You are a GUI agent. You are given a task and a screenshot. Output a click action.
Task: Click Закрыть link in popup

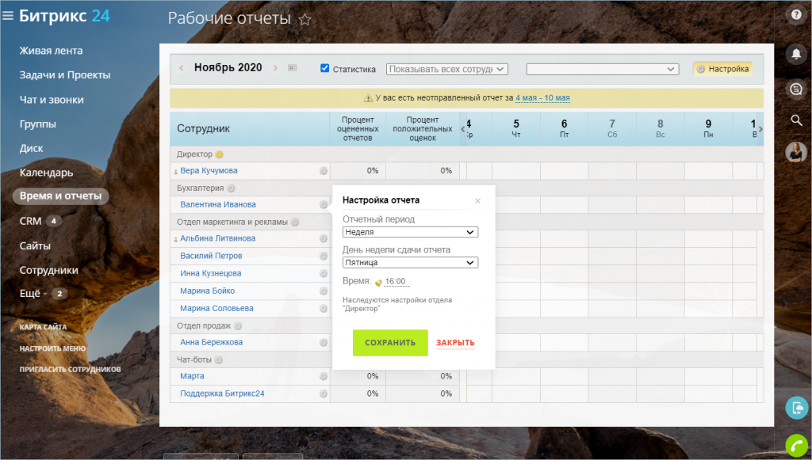pyautogui.click(x=455, y=343)
